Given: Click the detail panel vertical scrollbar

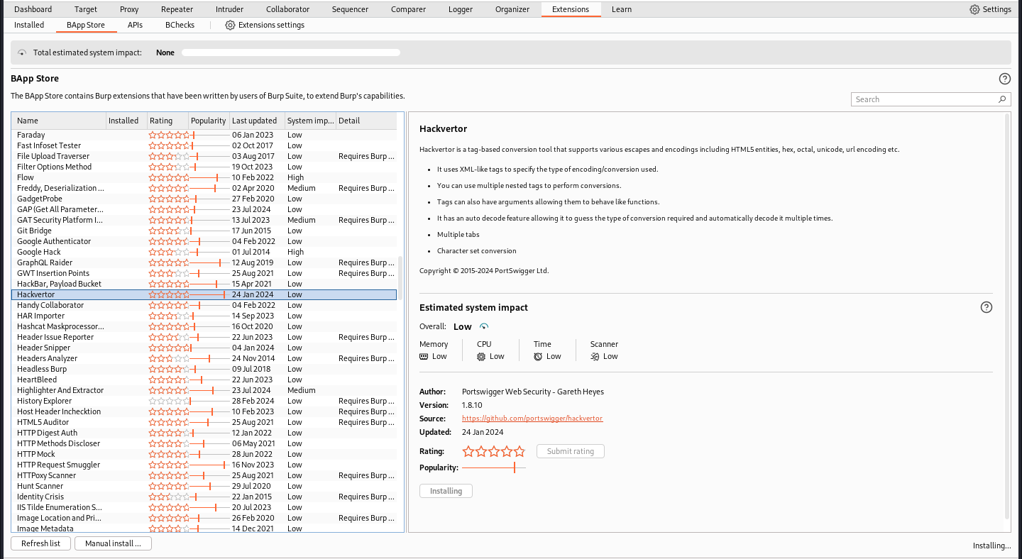Looking at the screenshot, I should point(1008,318).
